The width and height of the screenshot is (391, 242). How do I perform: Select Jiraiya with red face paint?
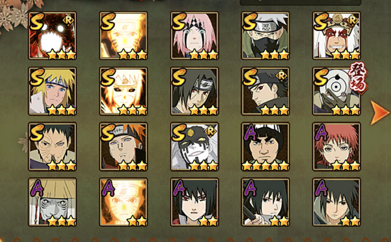[336, 36]
